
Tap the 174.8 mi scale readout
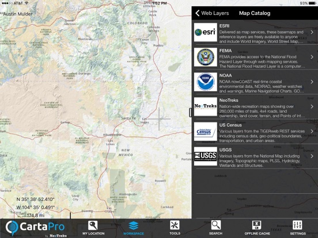pyautogui.click(x=36, y=216)
